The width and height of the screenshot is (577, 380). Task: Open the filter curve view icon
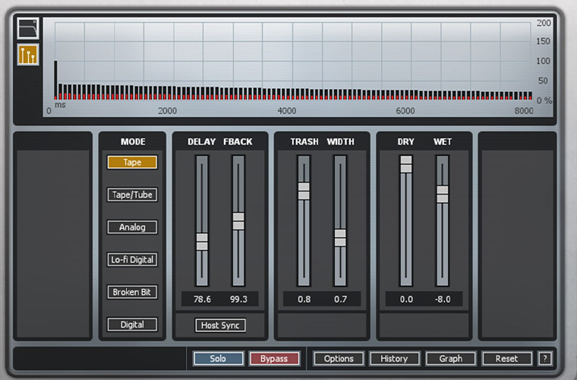[x=28, y=28]
